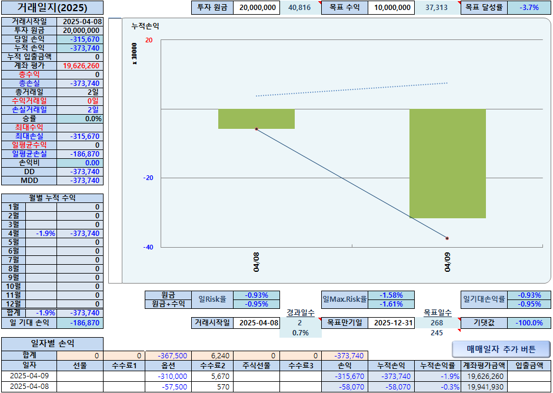Select the 19,941,930 계좌평가금액 cell
Image resolution: width=553 pixels, height=393 pixels.
484,387
